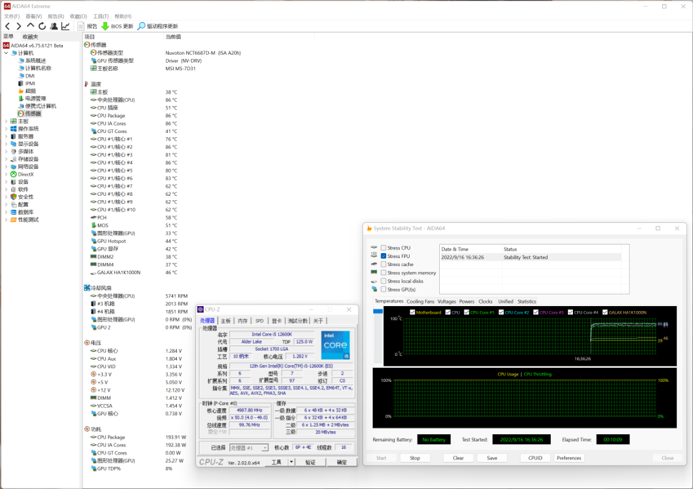The width and height of the screenshot is (693, 489).
Task: Switch to the Cooling Fans tab
Action: click(x=420, y=302)
